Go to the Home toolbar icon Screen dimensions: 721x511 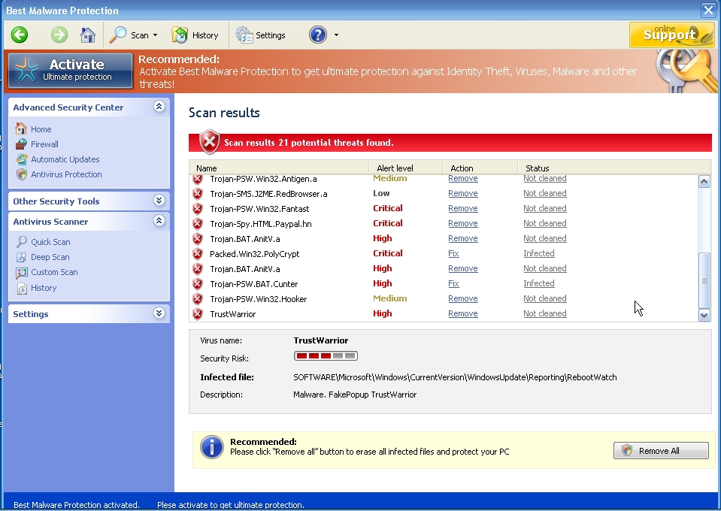[87, 35]
